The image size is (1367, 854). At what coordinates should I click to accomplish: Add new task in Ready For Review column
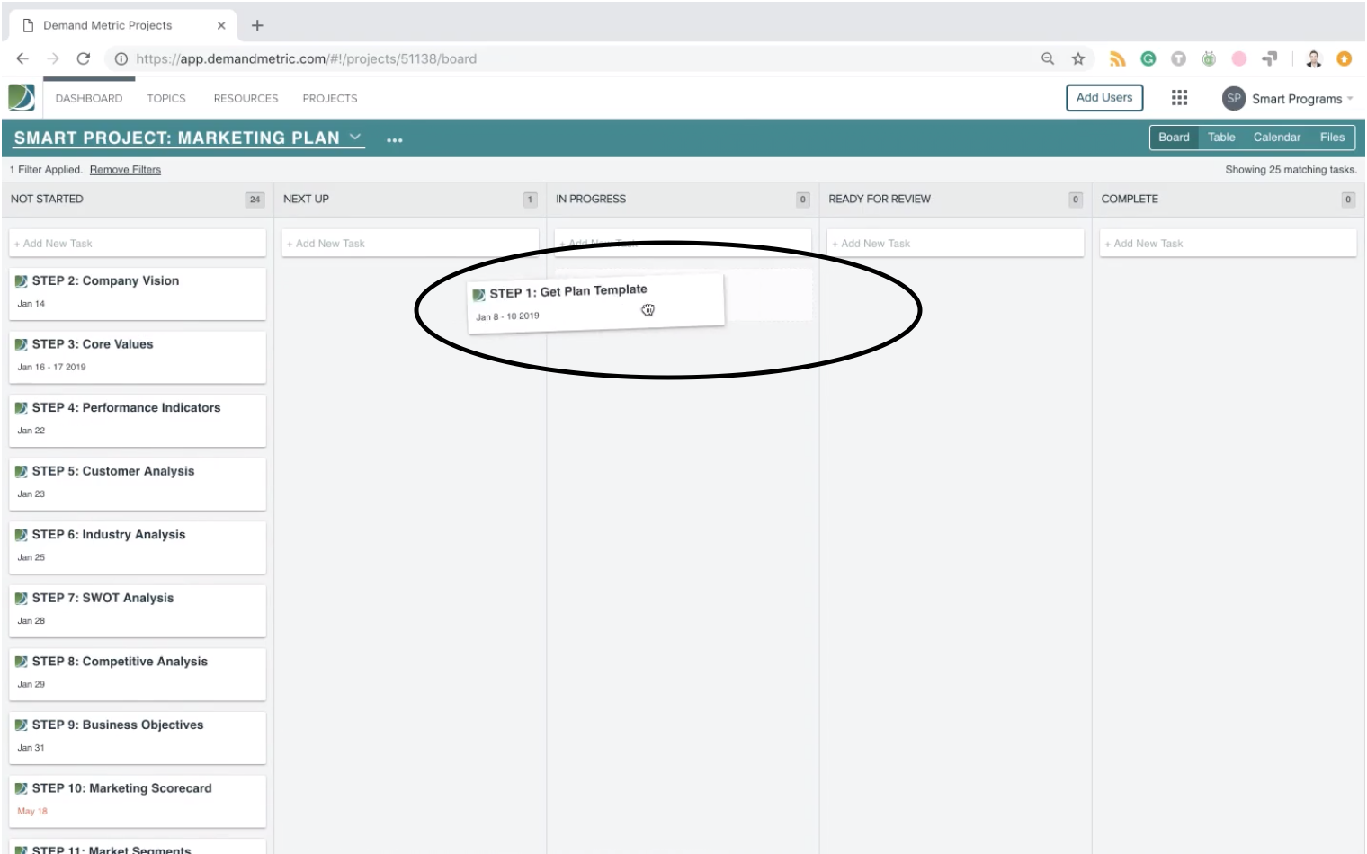tap(955, 244)
